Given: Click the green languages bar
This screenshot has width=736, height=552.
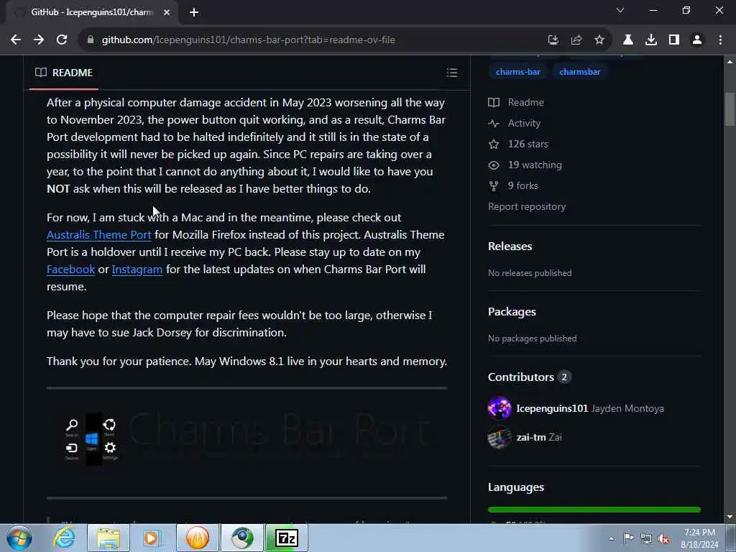Looking at the screenshot, I should click(x=594, y=510).
